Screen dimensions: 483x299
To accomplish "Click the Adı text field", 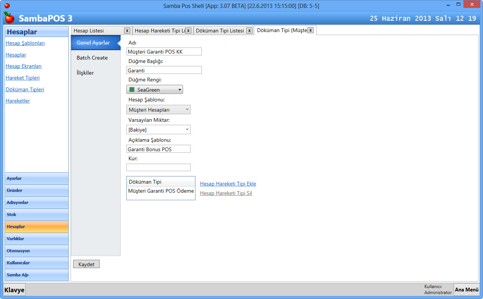I will point(164,52).
